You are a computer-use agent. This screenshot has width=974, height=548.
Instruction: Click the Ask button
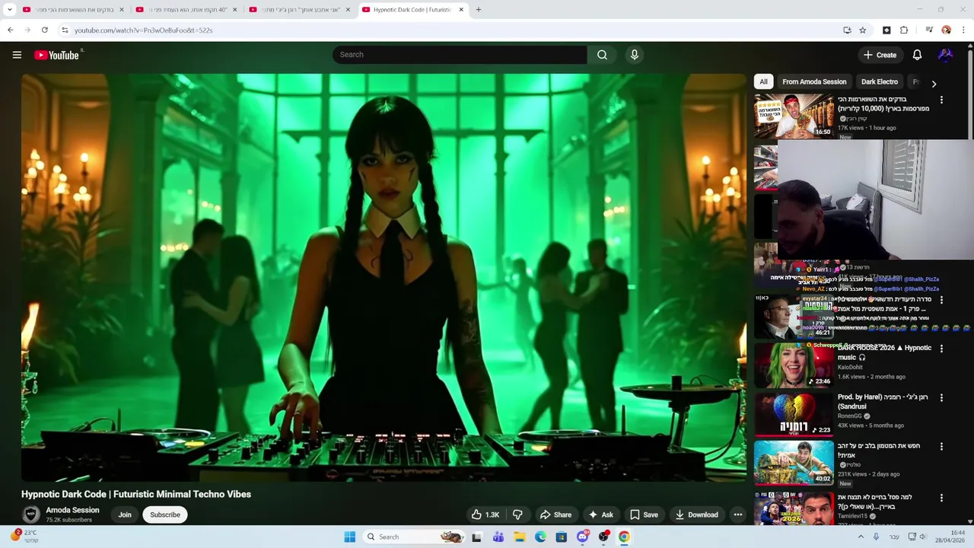[x=601, y=515]
